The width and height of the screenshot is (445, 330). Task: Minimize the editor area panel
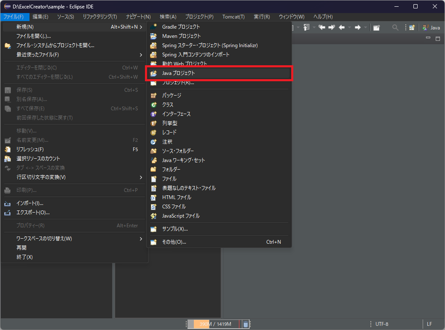tap(428, 38)
